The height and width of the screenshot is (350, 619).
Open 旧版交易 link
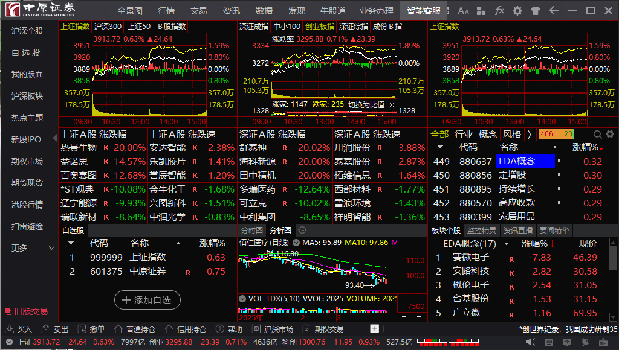[x=27, y=311]
